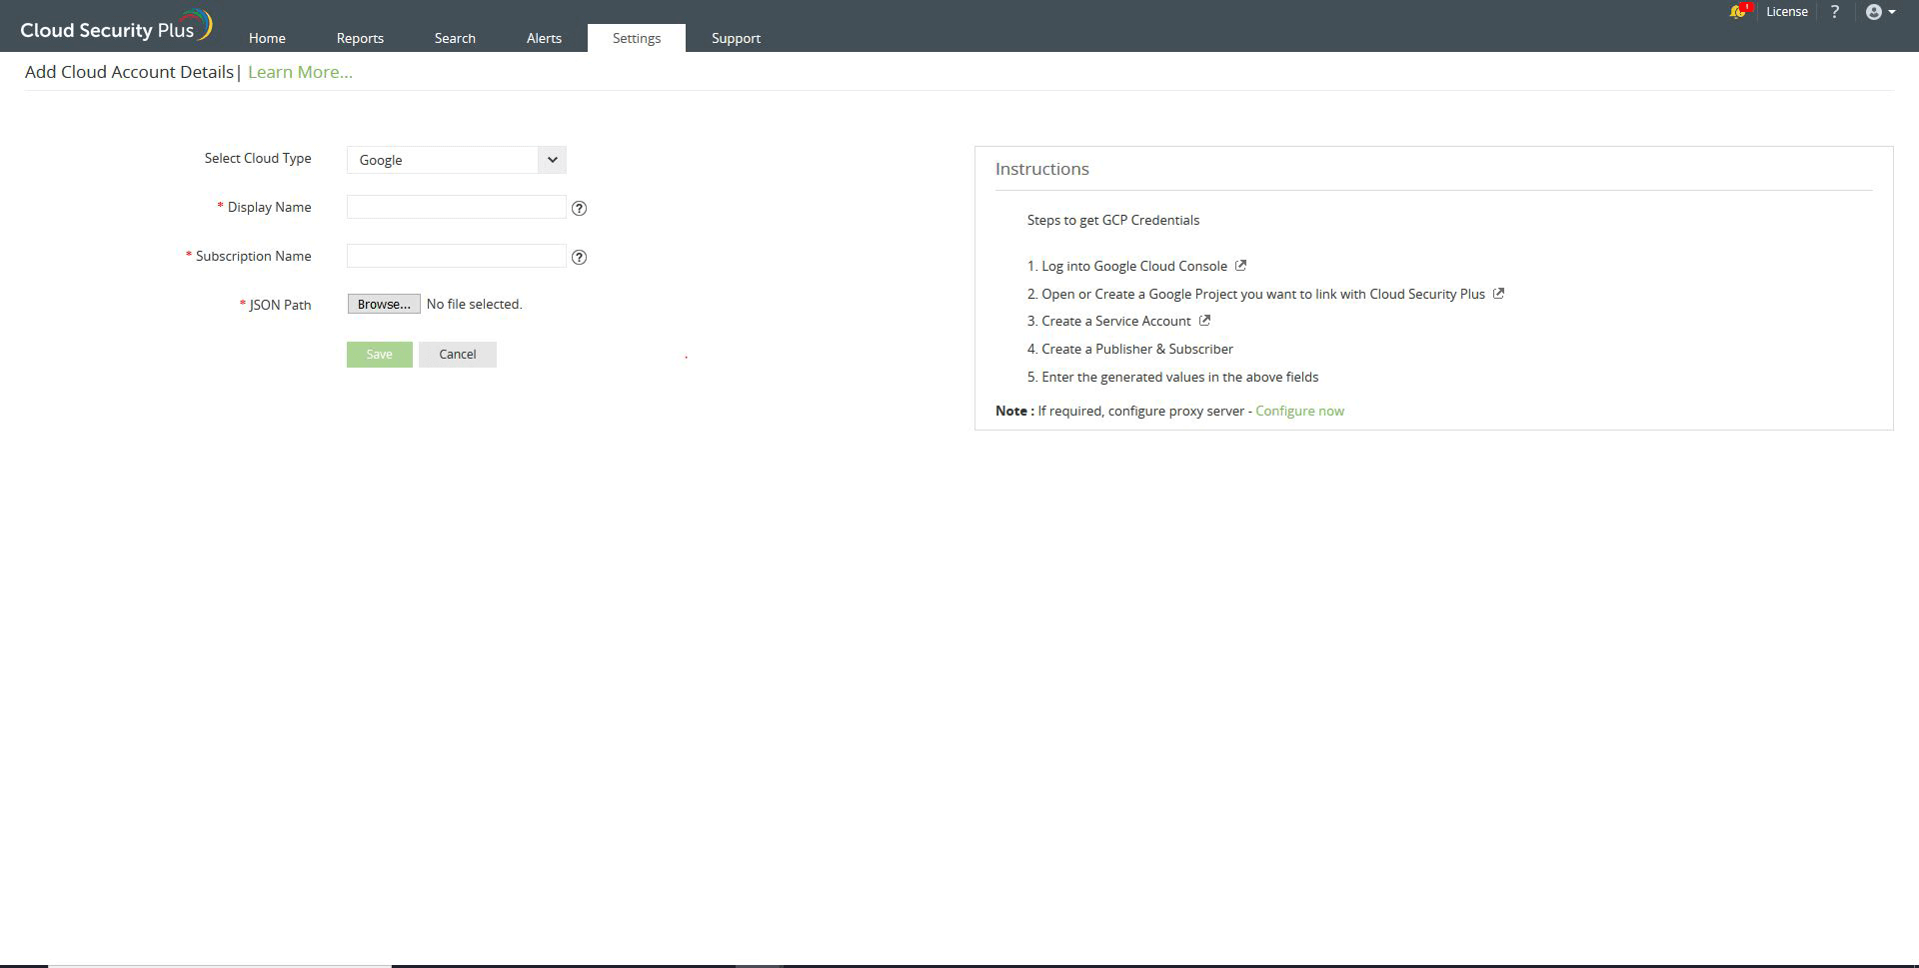Click the 'Add Cloud Account Details' heading
This screenshot has height=968, width=1919.
129,72
